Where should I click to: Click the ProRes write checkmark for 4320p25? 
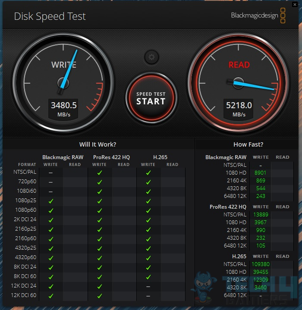[100, 248]
